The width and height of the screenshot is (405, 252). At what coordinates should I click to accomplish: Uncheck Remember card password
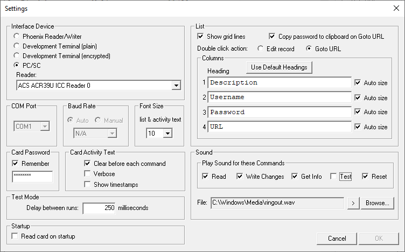click(15, 164)
